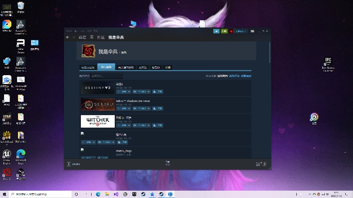Open the Watch_Dogs title link
Image resolution: width=353 pixels, height=198 pixels.
coord(124,151)
